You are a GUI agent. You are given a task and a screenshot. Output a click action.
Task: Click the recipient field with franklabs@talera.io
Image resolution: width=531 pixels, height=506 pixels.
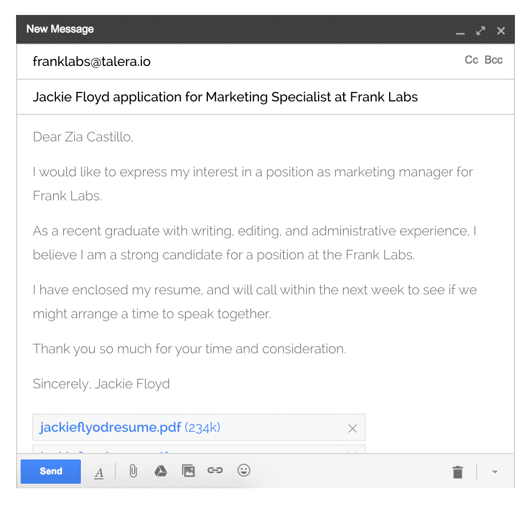[92, 62]
